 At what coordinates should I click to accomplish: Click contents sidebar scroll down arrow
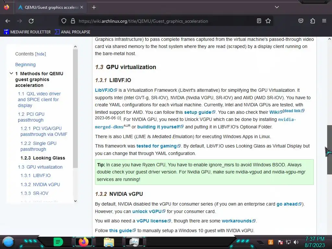pos(75,201)
